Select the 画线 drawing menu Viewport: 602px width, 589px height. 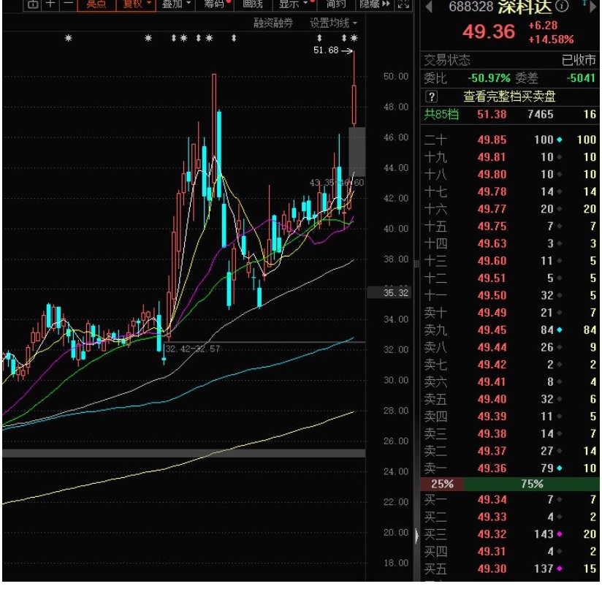coord(253,4)
